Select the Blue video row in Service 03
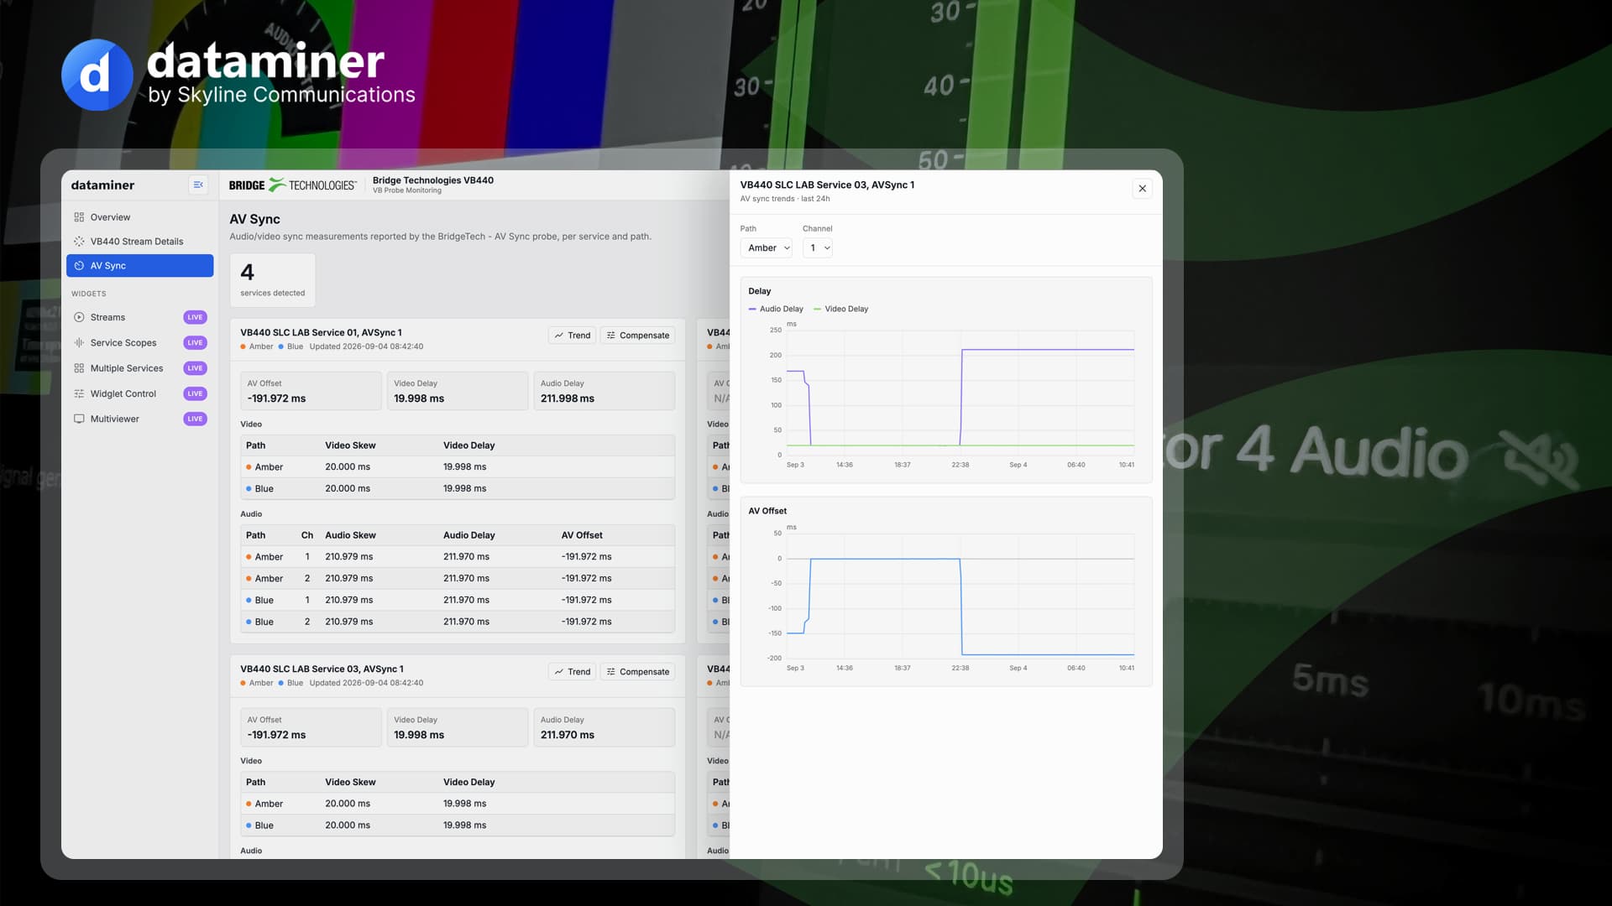Image resolution: width=1612 pixels, height=906 pixels. [x=458, y=825]
